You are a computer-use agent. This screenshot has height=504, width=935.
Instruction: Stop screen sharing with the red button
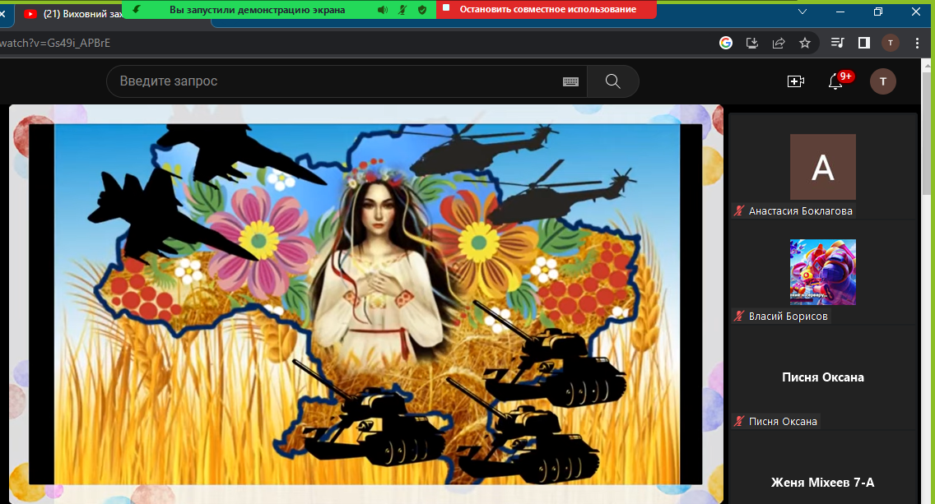tap(547, 10)
